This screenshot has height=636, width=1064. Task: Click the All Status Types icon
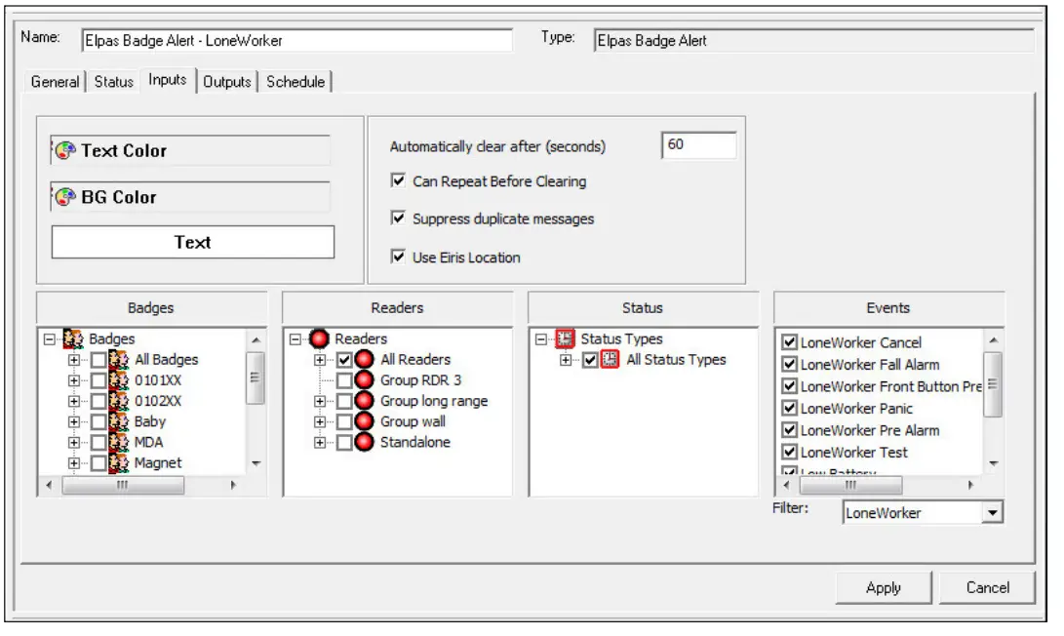pyautogui.click(x=611, y=360)
